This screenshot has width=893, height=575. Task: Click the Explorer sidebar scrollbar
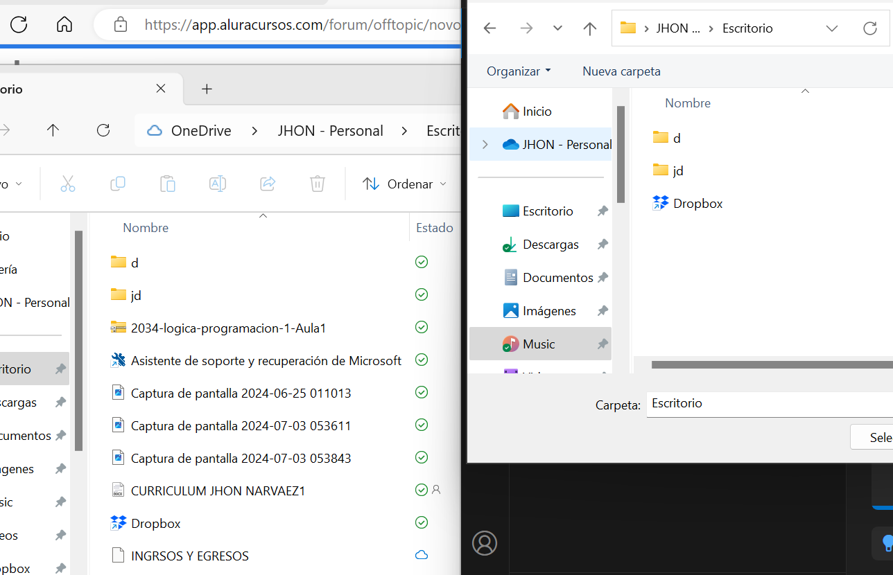click(78, 339)
